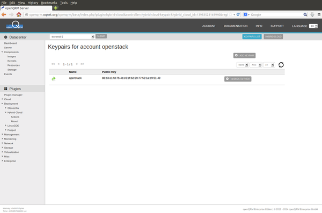
Task: Open the language selector dropdown
Action: (x=313, y=26)
